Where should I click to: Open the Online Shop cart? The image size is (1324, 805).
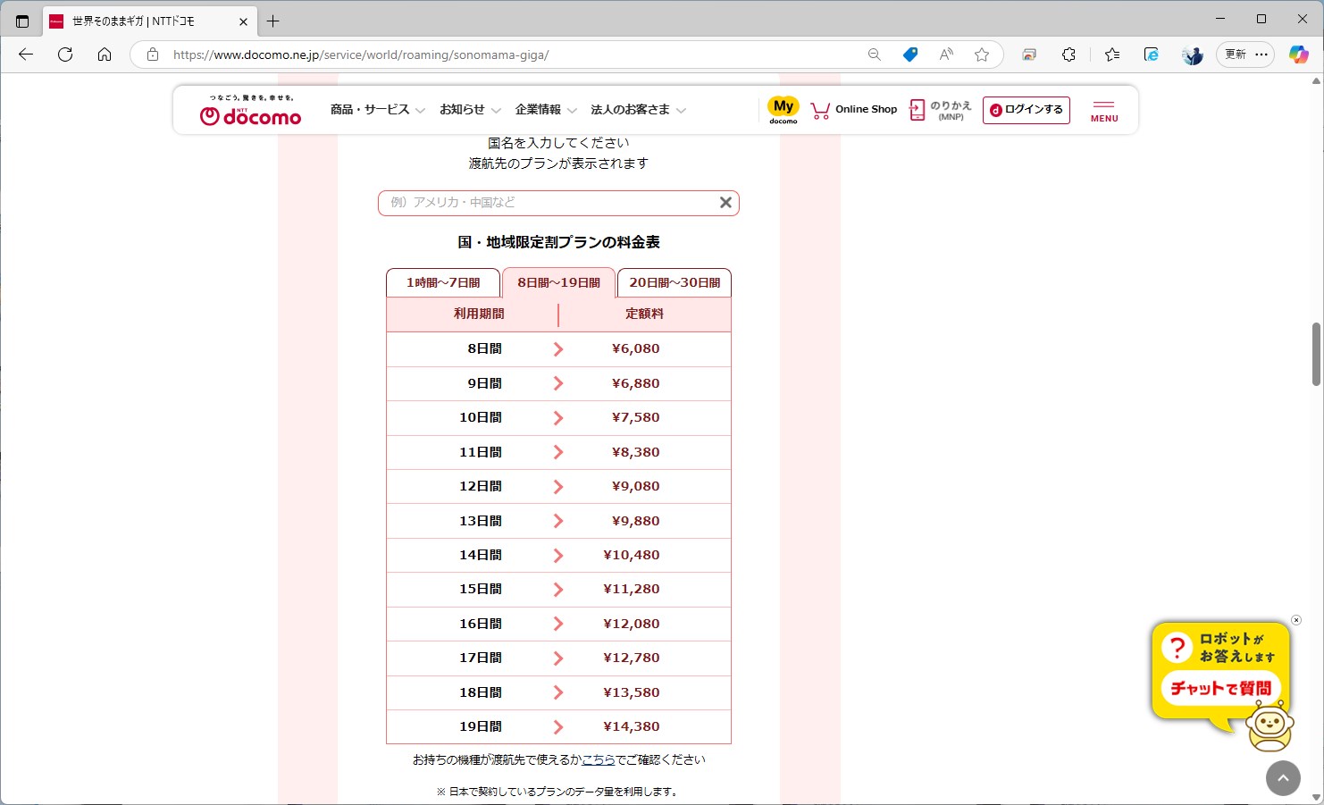(853, 109)
